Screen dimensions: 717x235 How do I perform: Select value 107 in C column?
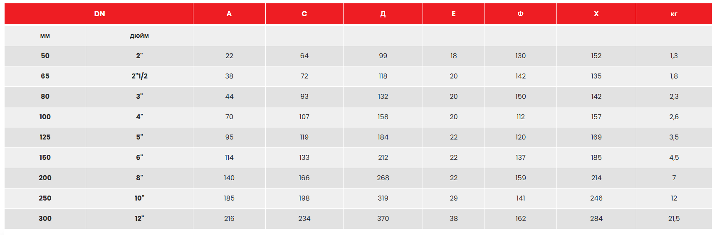[x=304, y=117]
